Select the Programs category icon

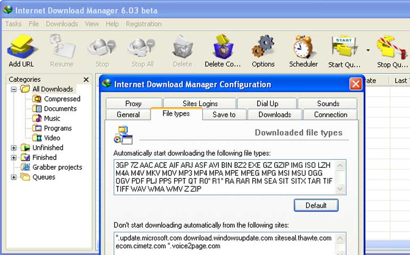click(37, 128)
